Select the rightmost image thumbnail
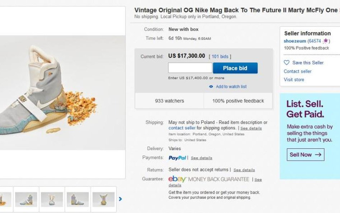 [x=103, y=199]
